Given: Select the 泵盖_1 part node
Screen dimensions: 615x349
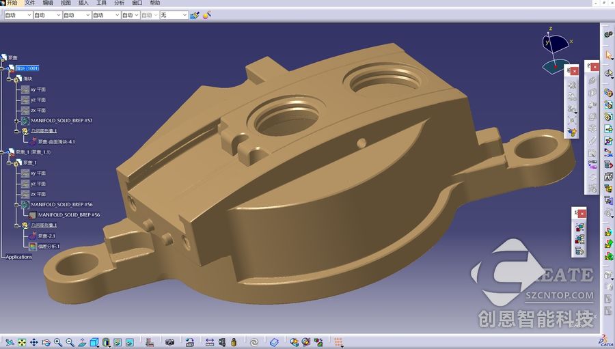Looking at the screenshot, I should click(30, 163).
